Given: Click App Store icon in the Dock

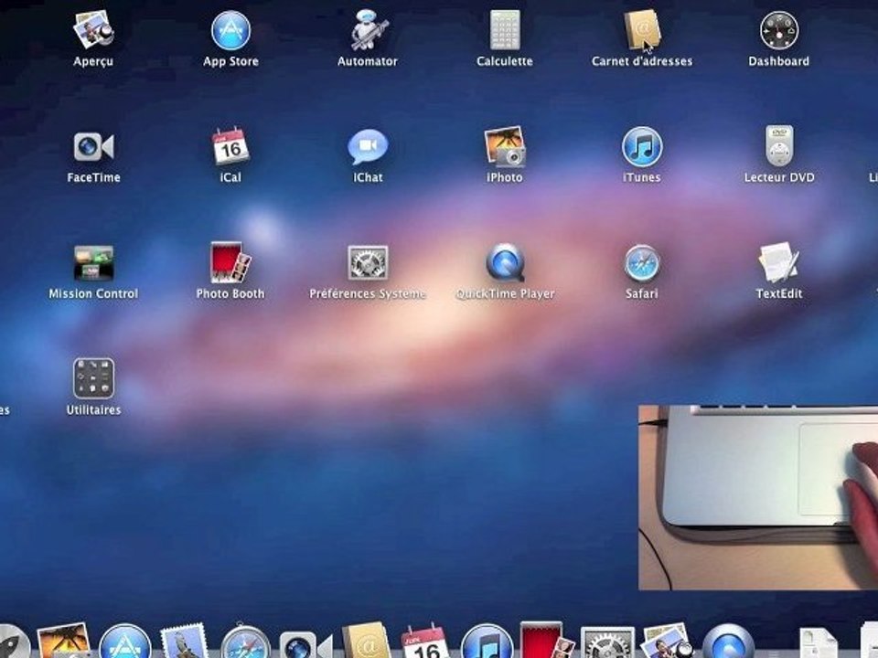Looking at the screenshot, I should coord(125,642).
